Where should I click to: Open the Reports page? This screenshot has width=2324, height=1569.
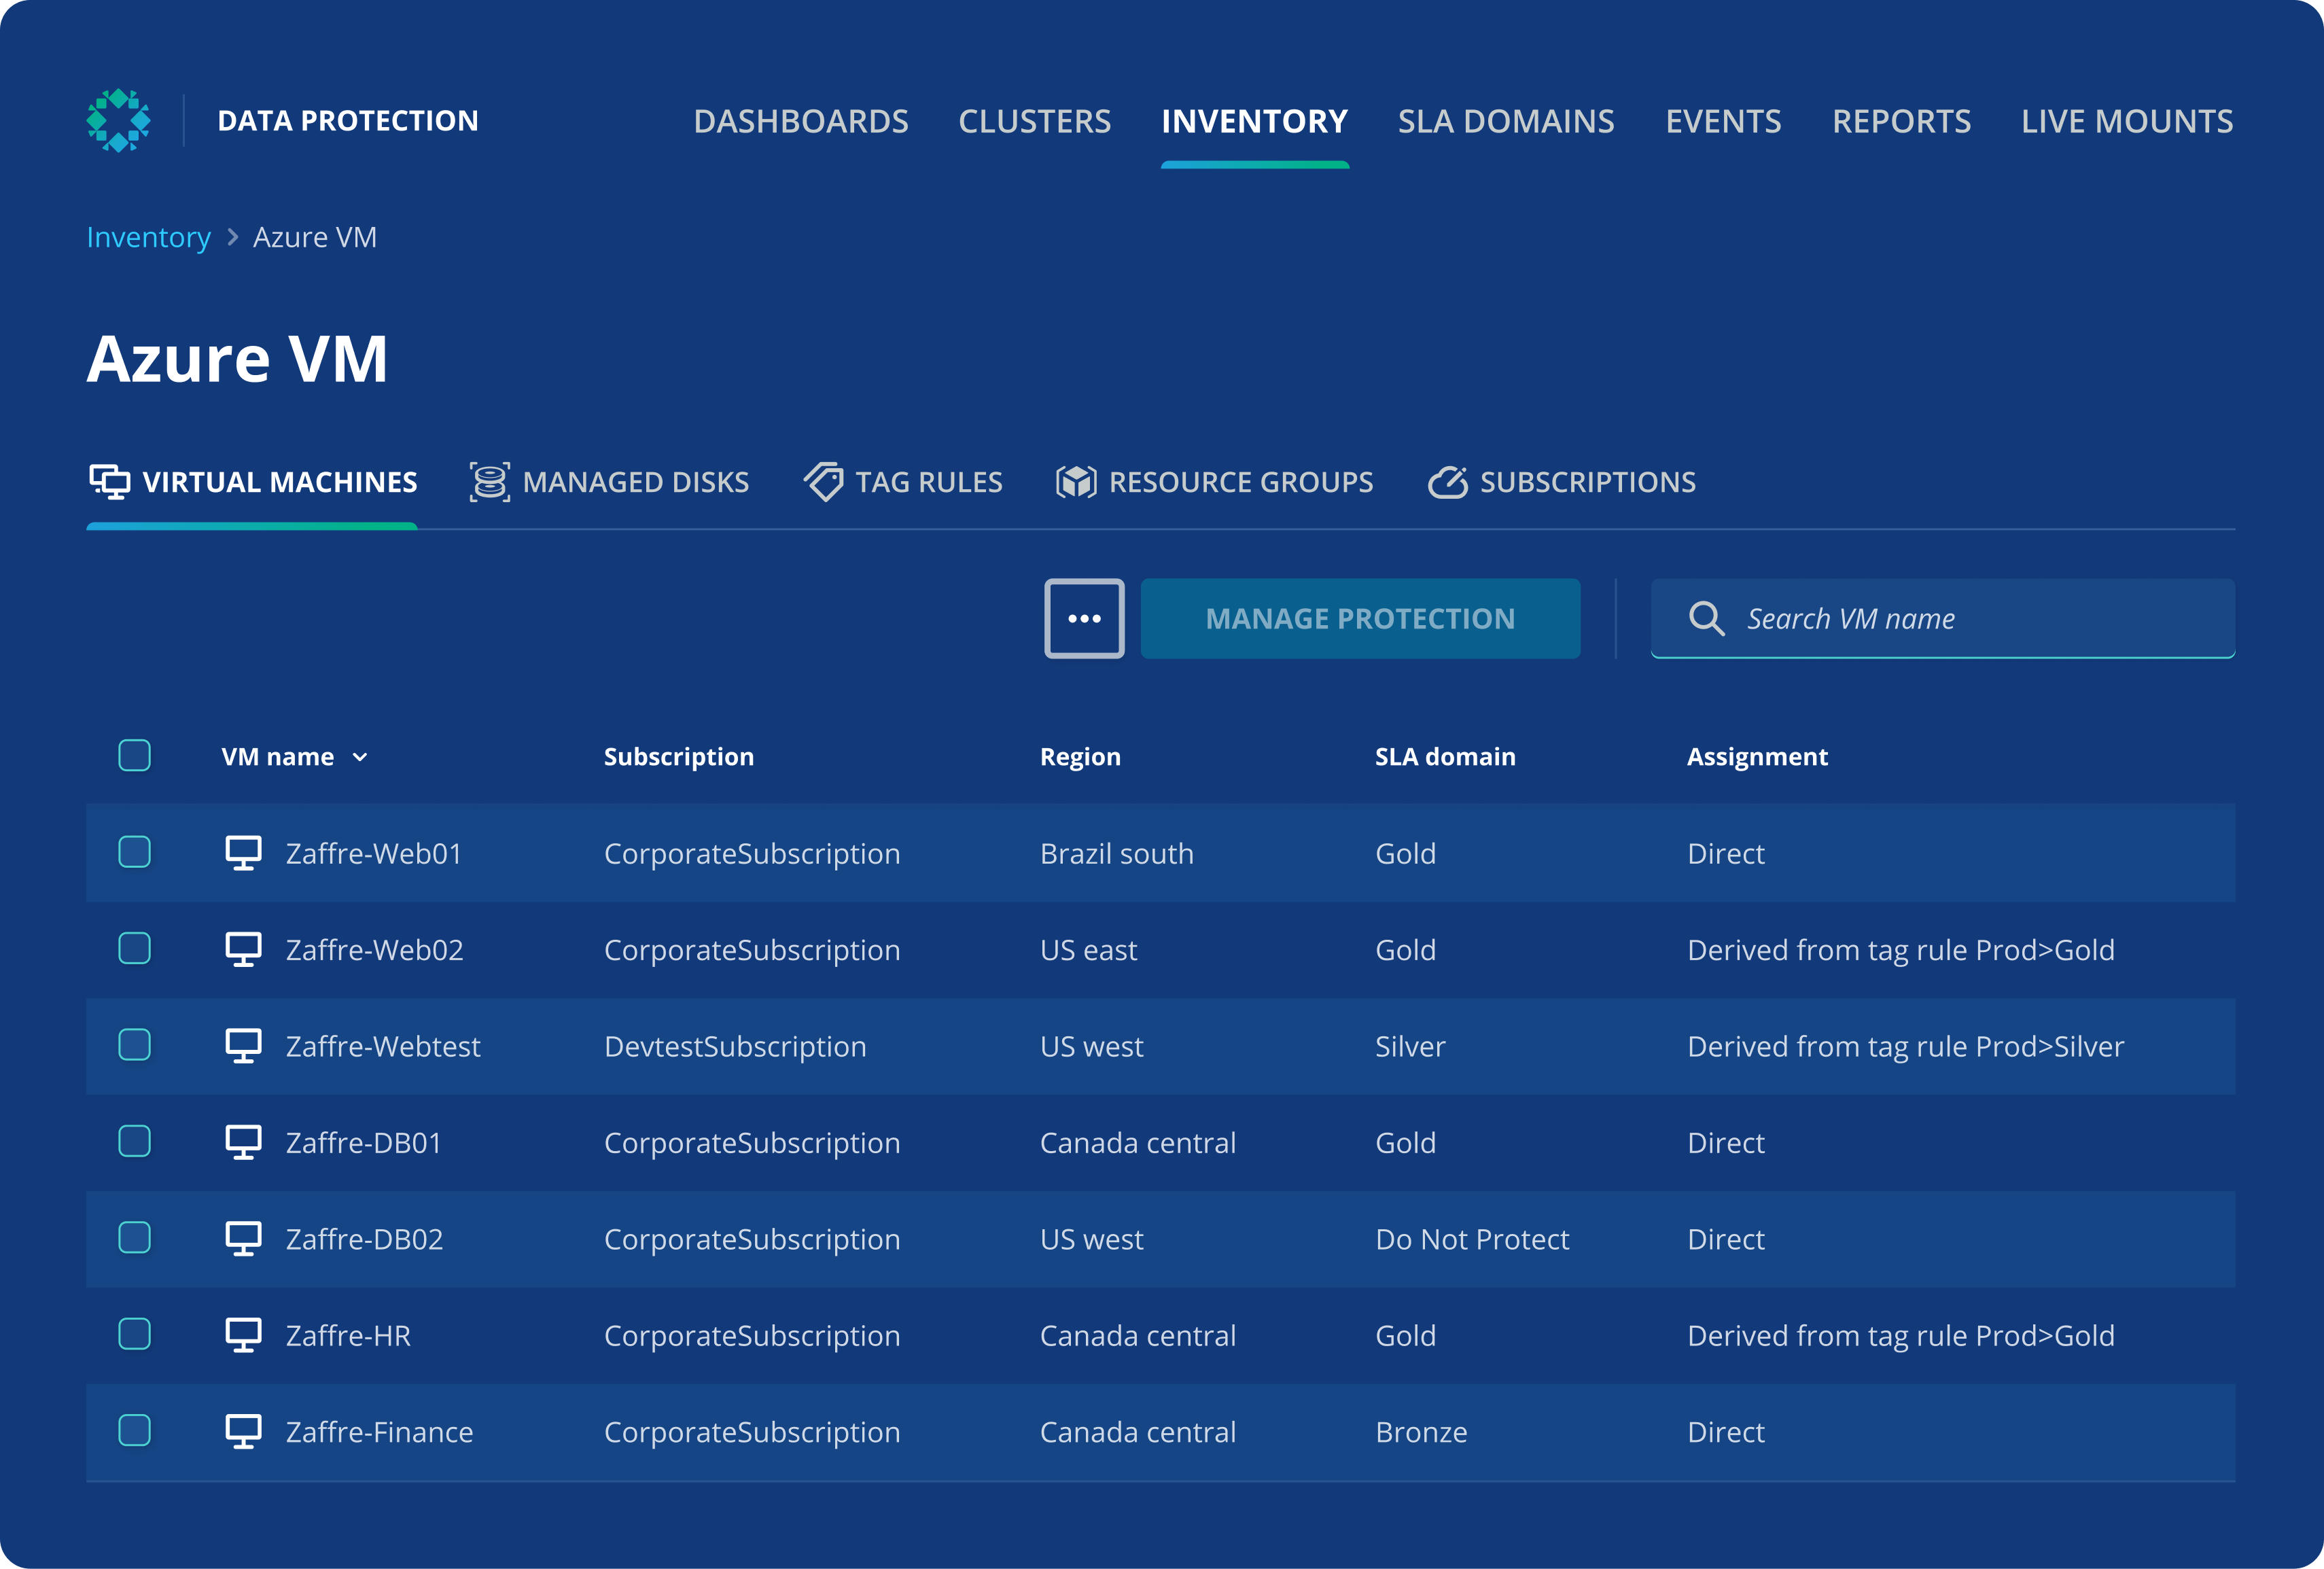1901,121
